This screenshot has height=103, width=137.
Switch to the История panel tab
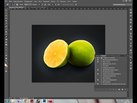tap(113, 56)
